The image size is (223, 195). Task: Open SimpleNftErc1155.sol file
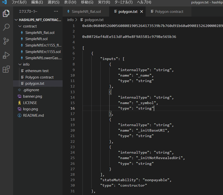click(x=43, y=52)
